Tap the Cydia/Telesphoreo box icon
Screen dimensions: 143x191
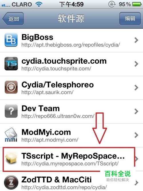click(11, 87)
